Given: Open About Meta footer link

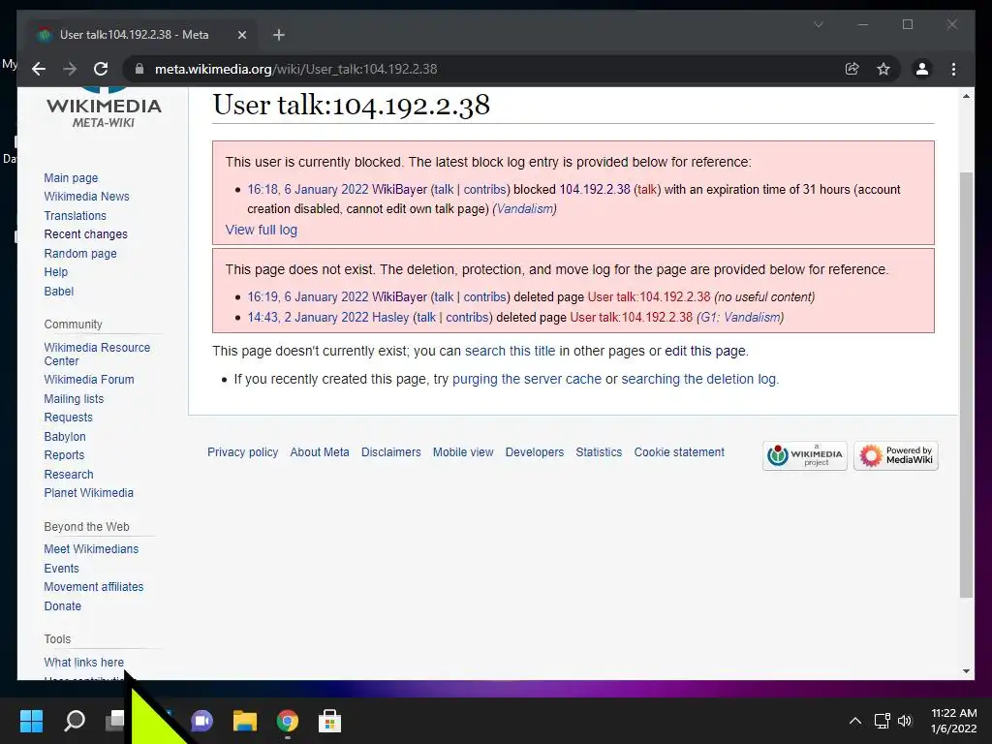Looking at the screenshot, I should [320, 452].
